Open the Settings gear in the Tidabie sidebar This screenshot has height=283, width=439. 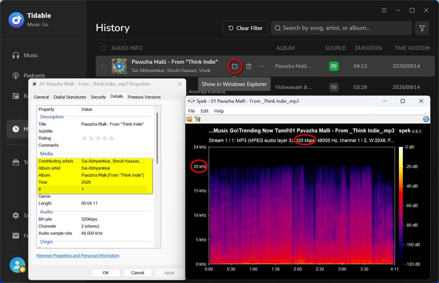click(x=16, y=215)
